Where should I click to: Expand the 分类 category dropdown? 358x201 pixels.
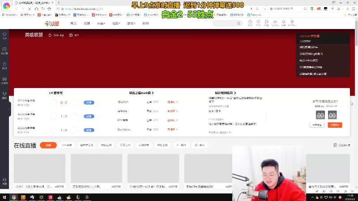click(101, 24)
